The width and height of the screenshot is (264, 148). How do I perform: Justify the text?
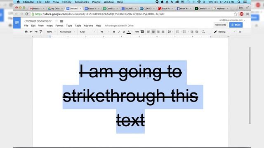click(163, 32)
